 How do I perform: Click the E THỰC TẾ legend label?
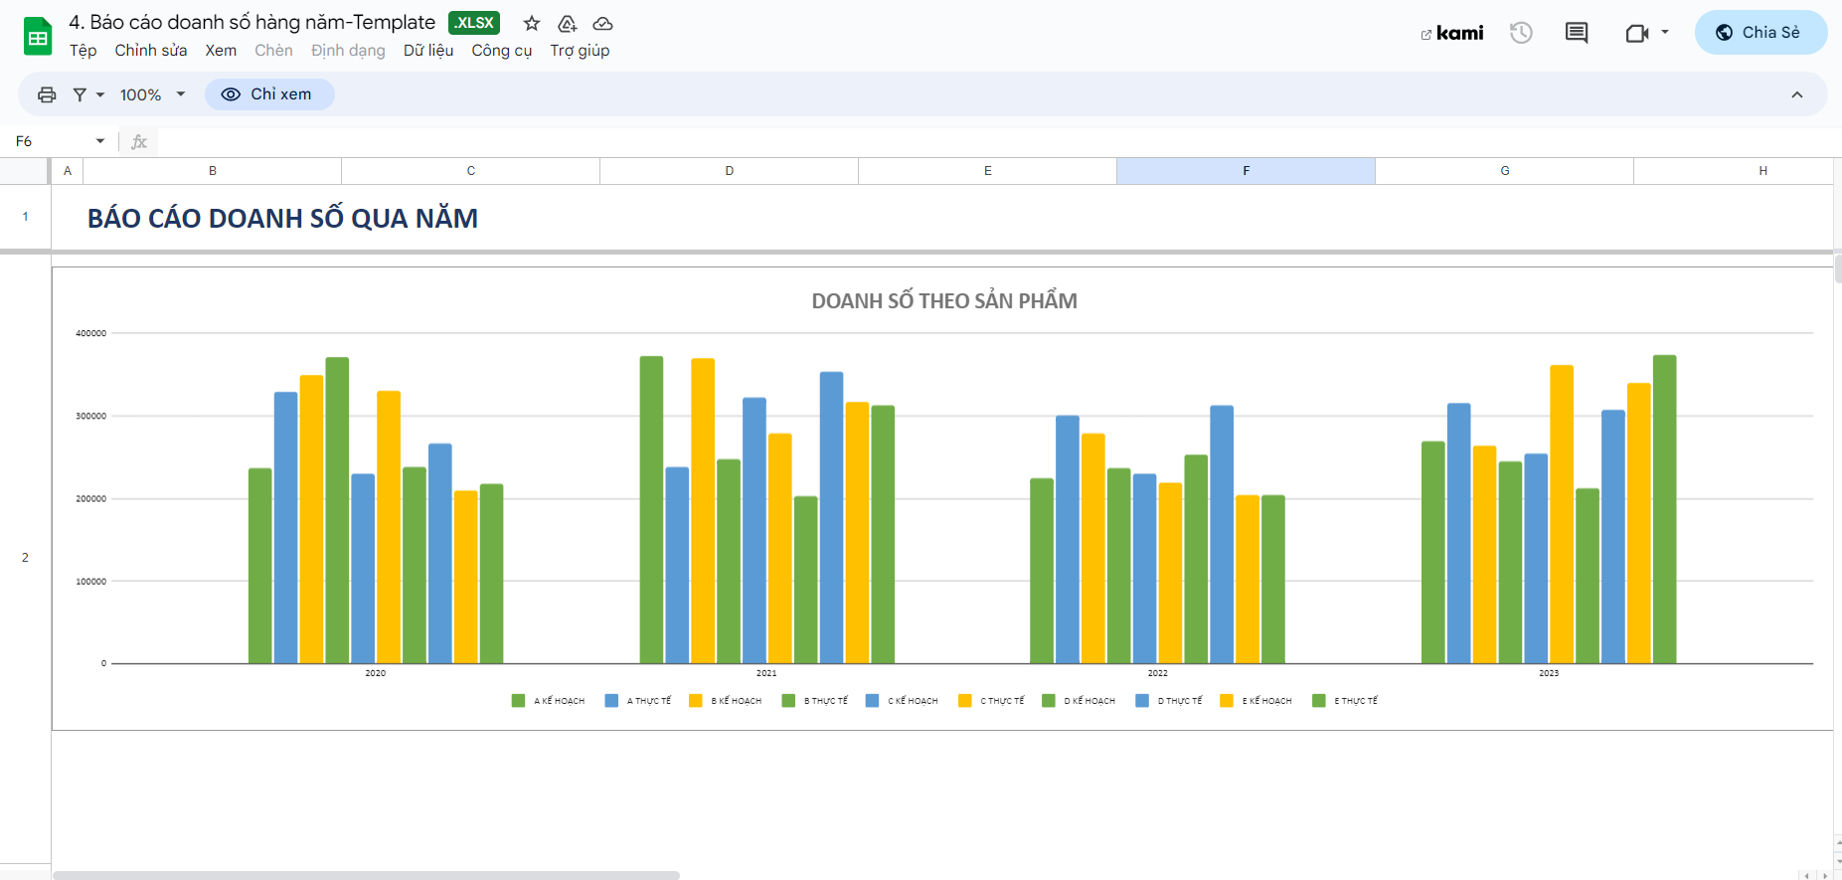1356,701
